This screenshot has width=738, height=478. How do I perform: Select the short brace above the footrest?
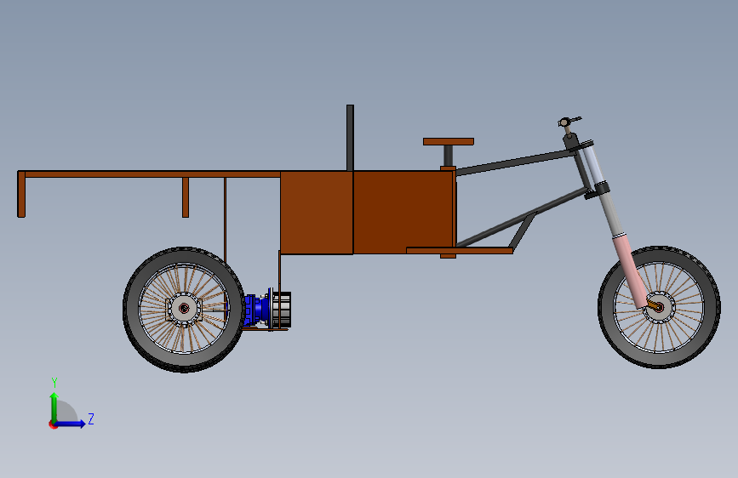(523, 231)
